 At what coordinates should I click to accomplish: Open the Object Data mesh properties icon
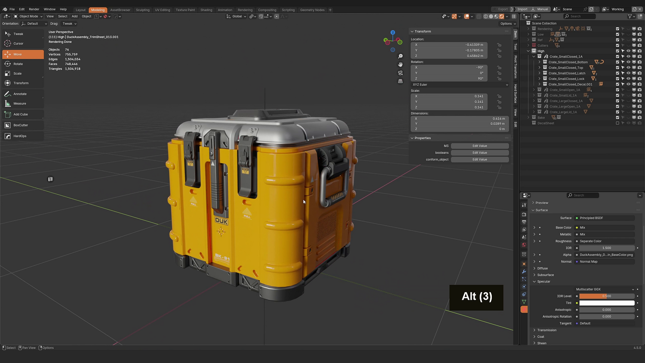[524, 302]
